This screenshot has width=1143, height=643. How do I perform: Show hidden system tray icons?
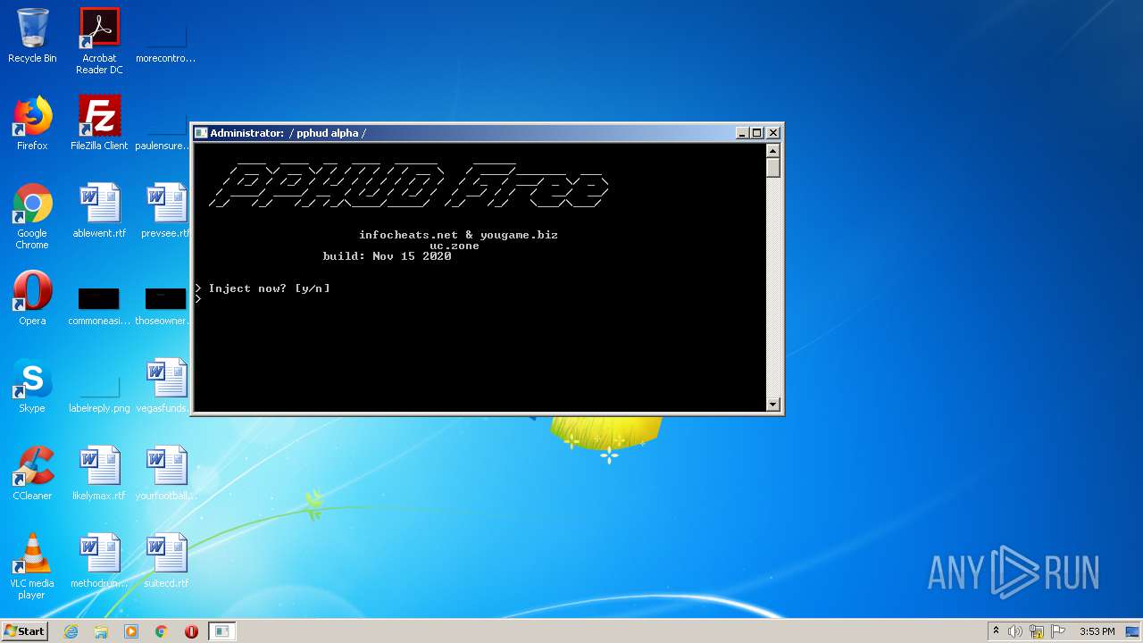[996, 631]
